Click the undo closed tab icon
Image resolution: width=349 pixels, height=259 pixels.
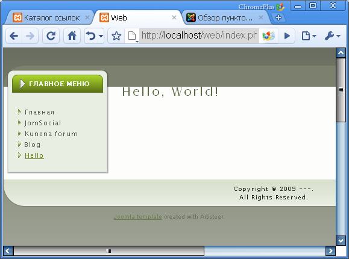tap(91, 36)
